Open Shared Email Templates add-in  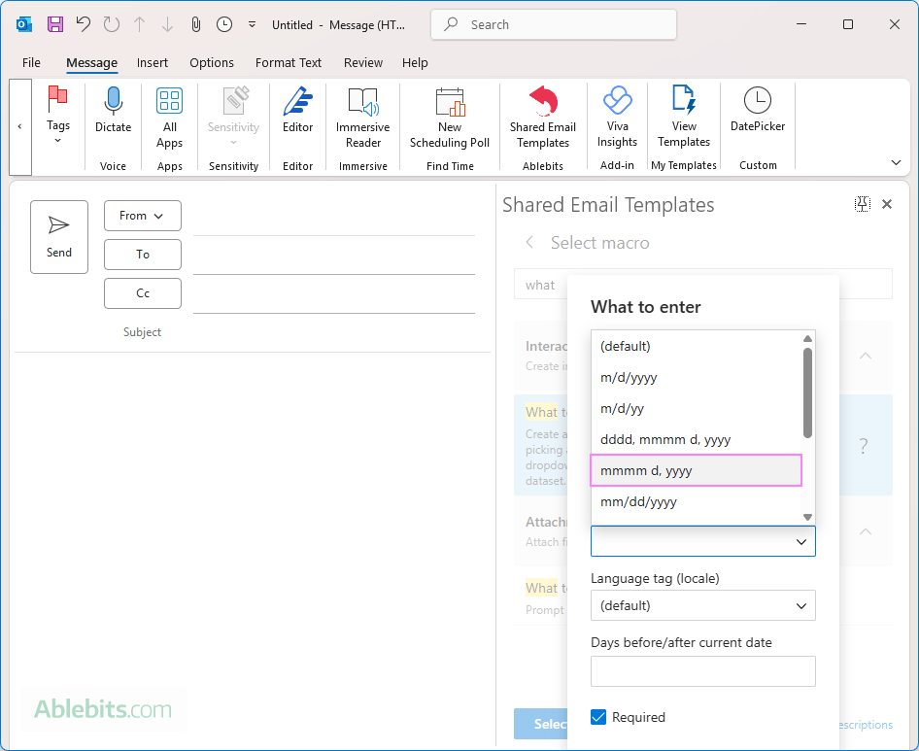coord(543,118)
